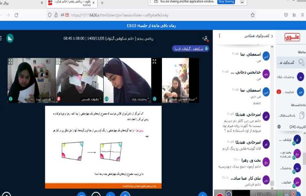The height and width of the screenshot is (196, 306).
Task: Click the Users (24) list heading
Action: pyautogui.click(x=297, y=127)
